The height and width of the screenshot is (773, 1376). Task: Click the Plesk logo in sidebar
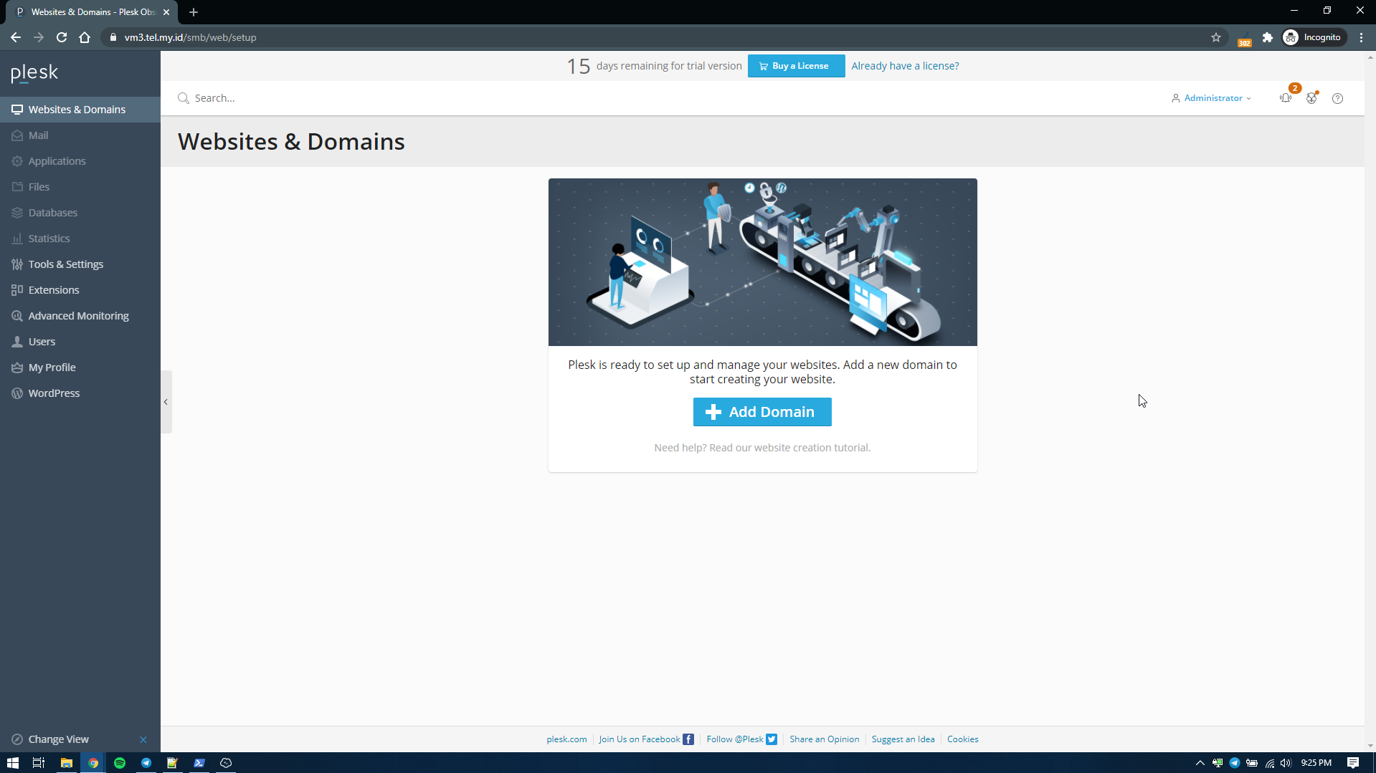point(34,72)
